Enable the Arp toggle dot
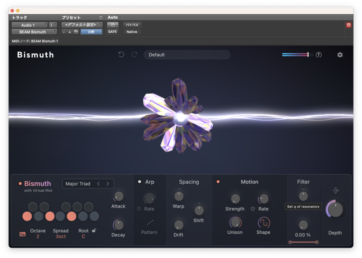The height and width of the screenshot is (258, 362). click(139, 182)
